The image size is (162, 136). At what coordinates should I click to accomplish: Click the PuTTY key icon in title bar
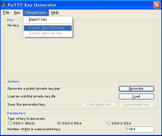click(x=4, y=5)
